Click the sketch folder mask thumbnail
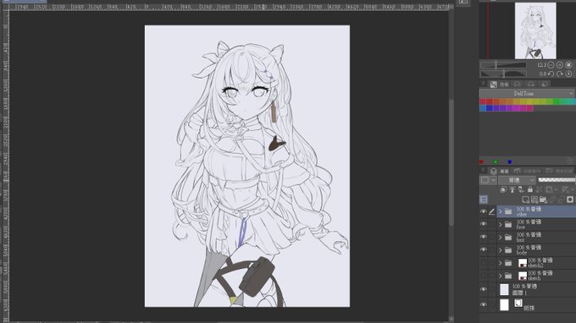Image resolution: width=576 pixels, height=323 pixels. click(523, 276)
